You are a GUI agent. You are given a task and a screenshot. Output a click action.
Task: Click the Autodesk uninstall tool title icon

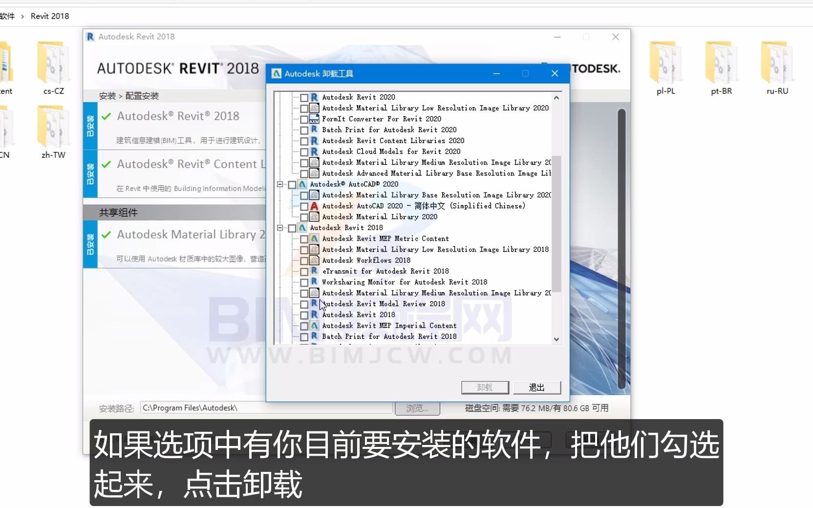(x=277, y=73)
